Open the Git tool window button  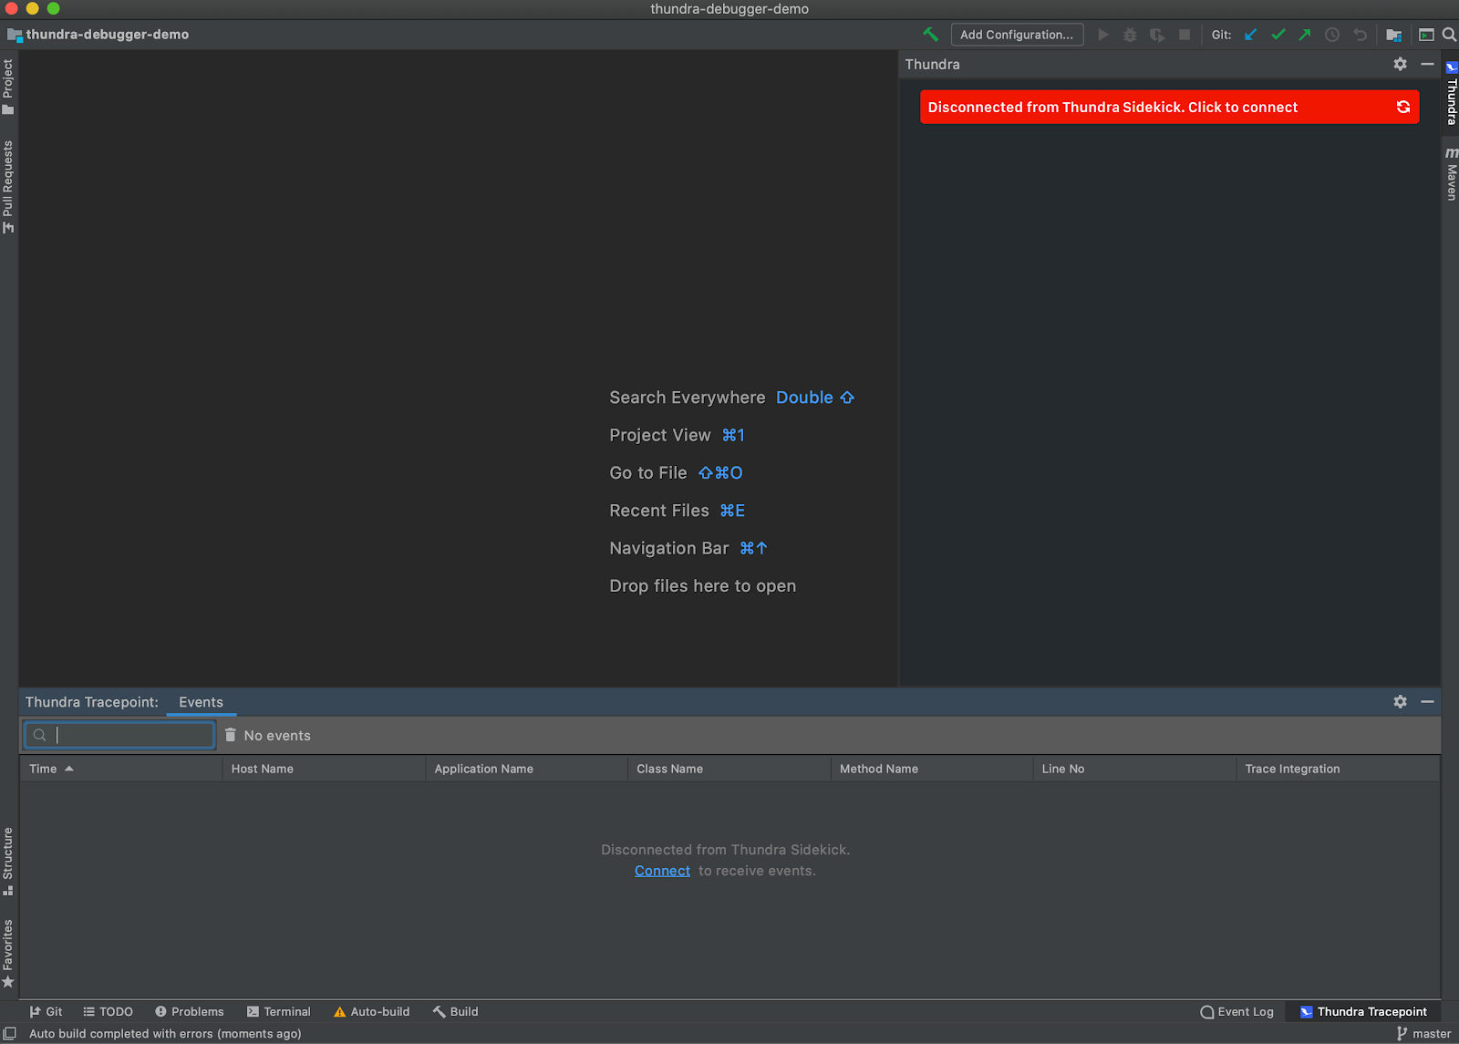[x=46, y=1011]
